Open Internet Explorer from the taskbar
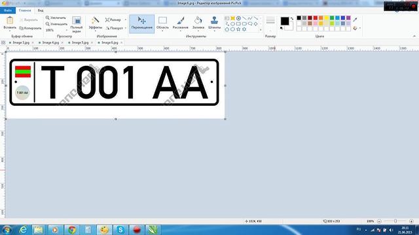Viewport: 419px width, 235px height. pyautogui.click(x=24, y=230)
